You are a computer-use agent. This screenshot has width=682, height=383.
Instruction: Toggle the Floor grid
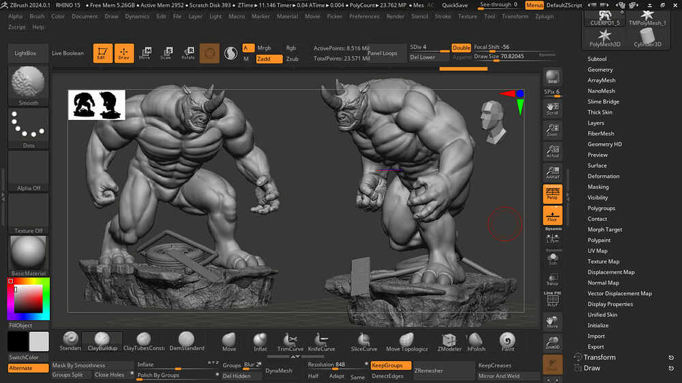(x=552, y=215)
